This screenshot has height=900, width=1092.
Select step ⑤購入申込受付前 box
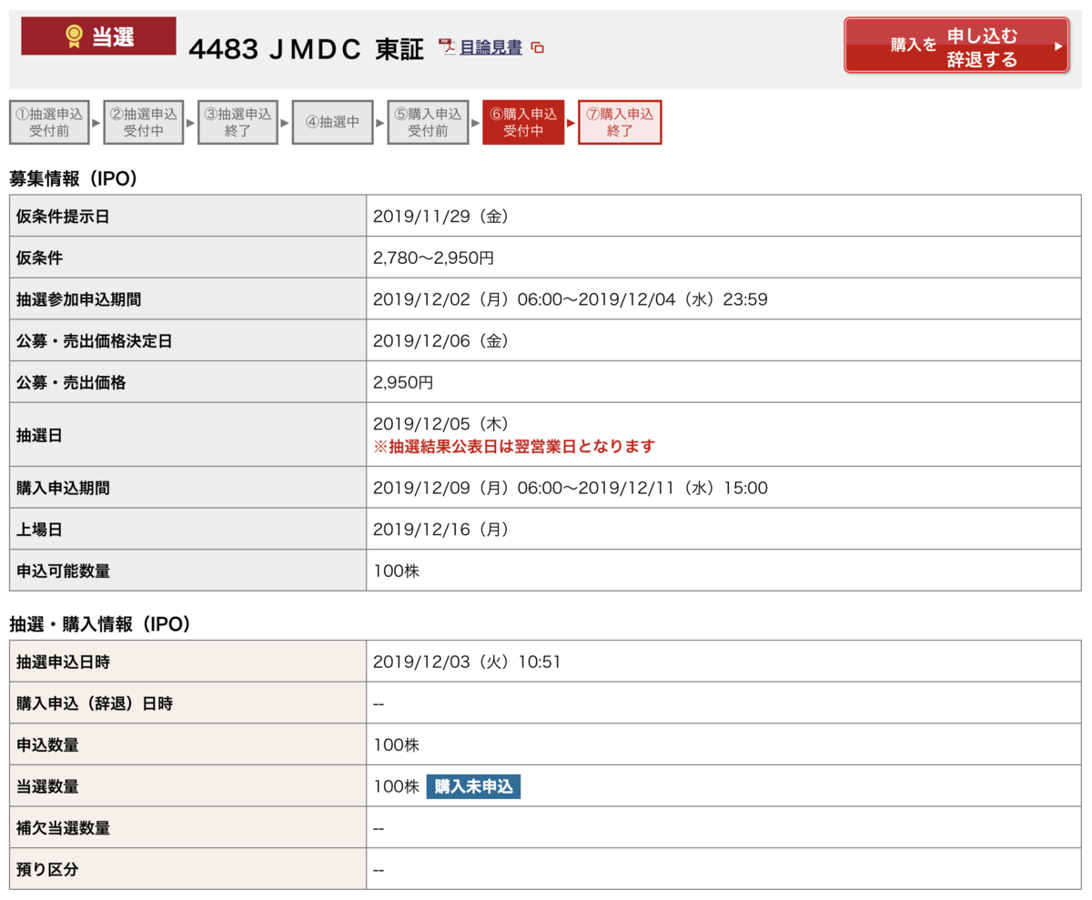coord(428,123)
